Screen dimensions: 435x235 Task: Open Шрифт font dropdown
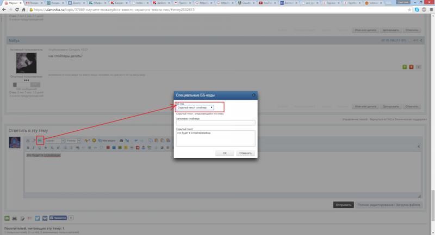coord(55,141)
